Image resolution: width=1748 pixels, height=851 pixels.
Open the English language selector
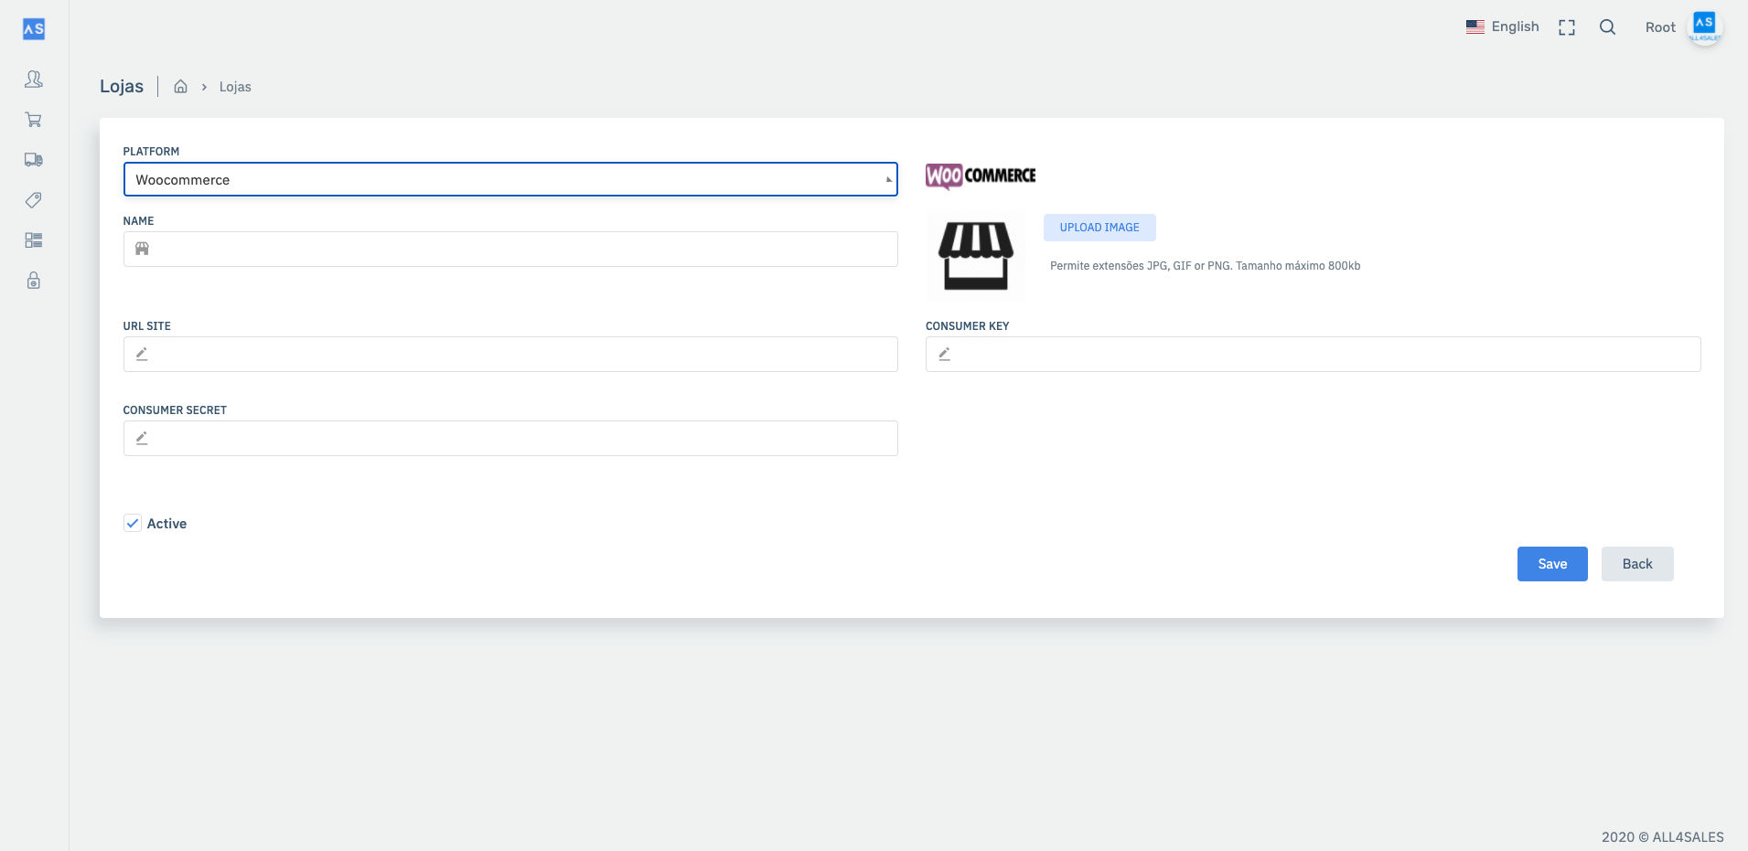(1503, 27)
